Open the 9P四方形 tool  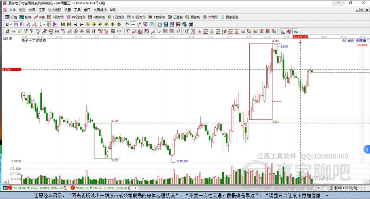[x=76, y=17]
